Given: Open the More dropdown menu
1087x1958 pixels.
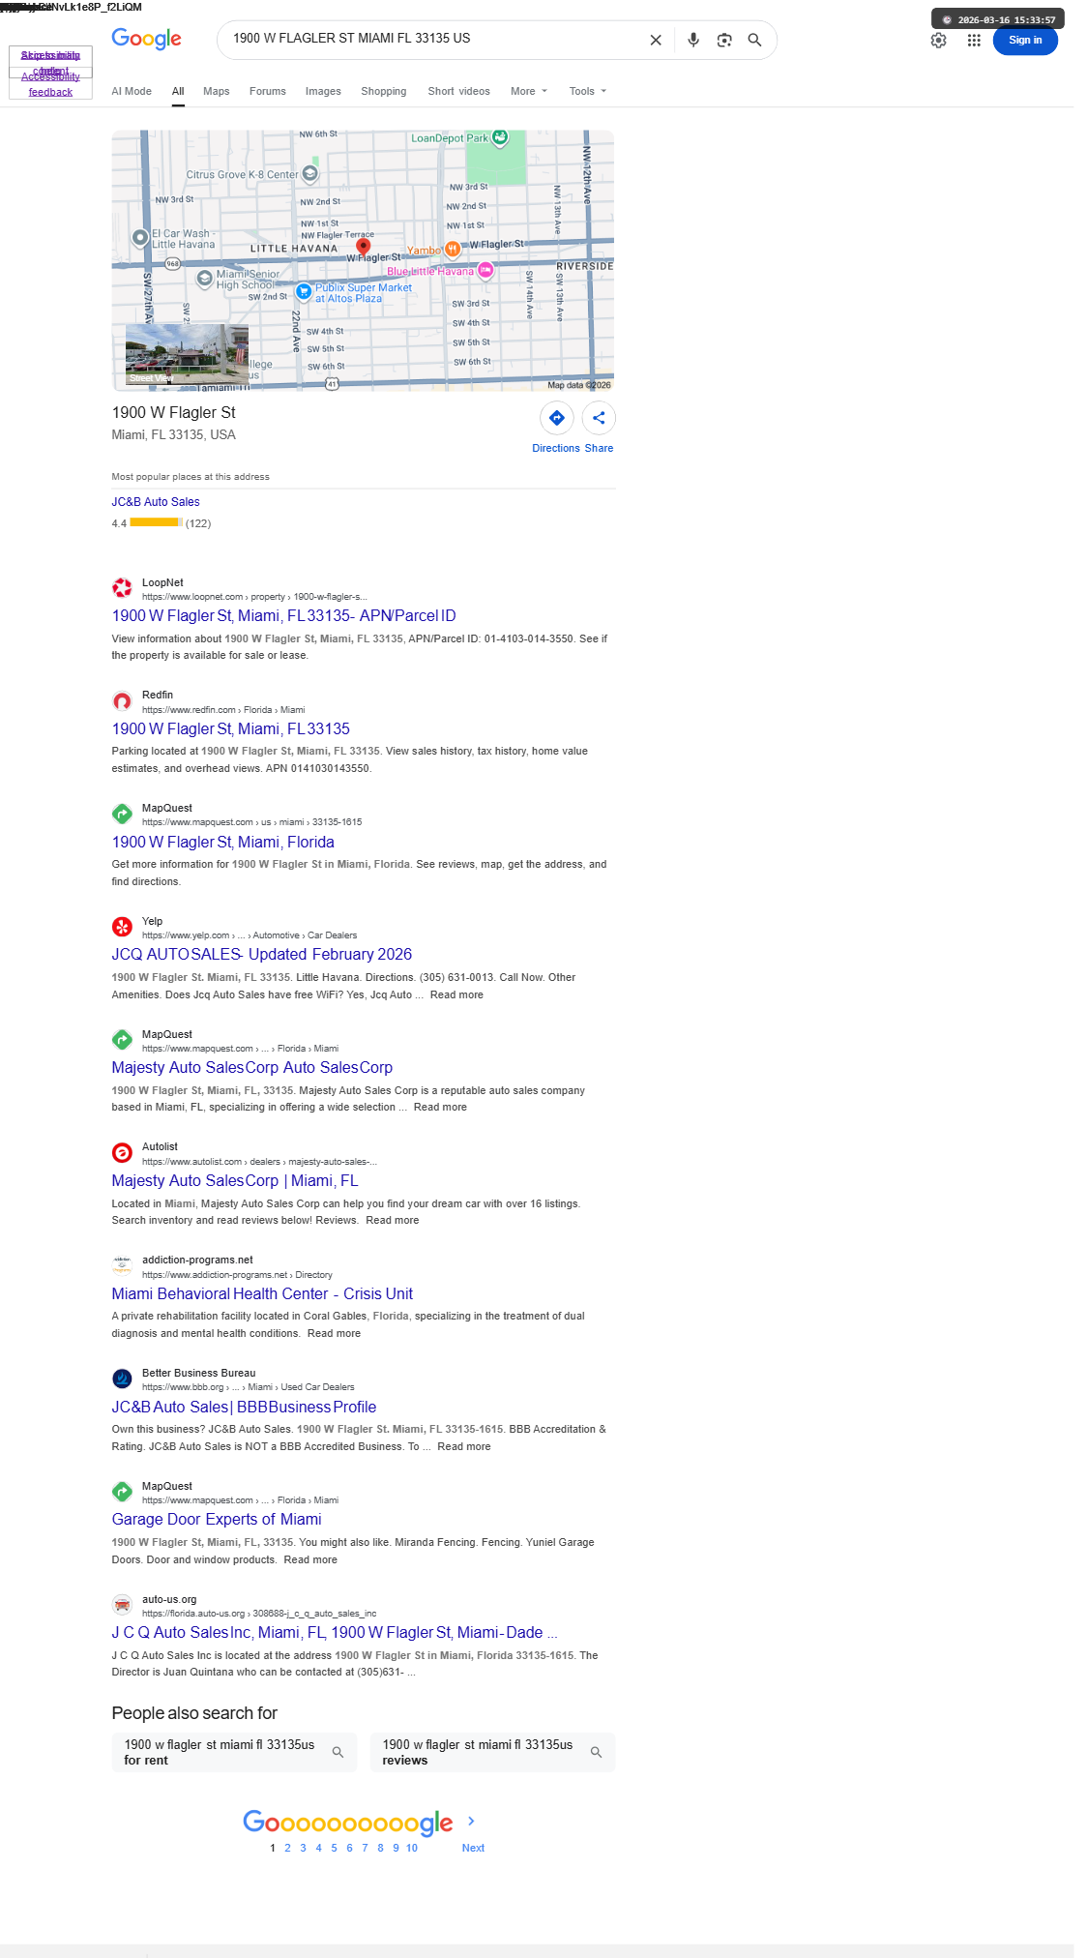Looking at the screenshot, I should (x=529, y=91).
